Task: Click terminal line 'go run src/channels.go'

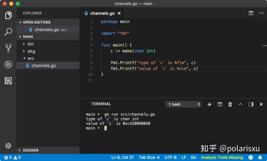Action: click(129, 114)
